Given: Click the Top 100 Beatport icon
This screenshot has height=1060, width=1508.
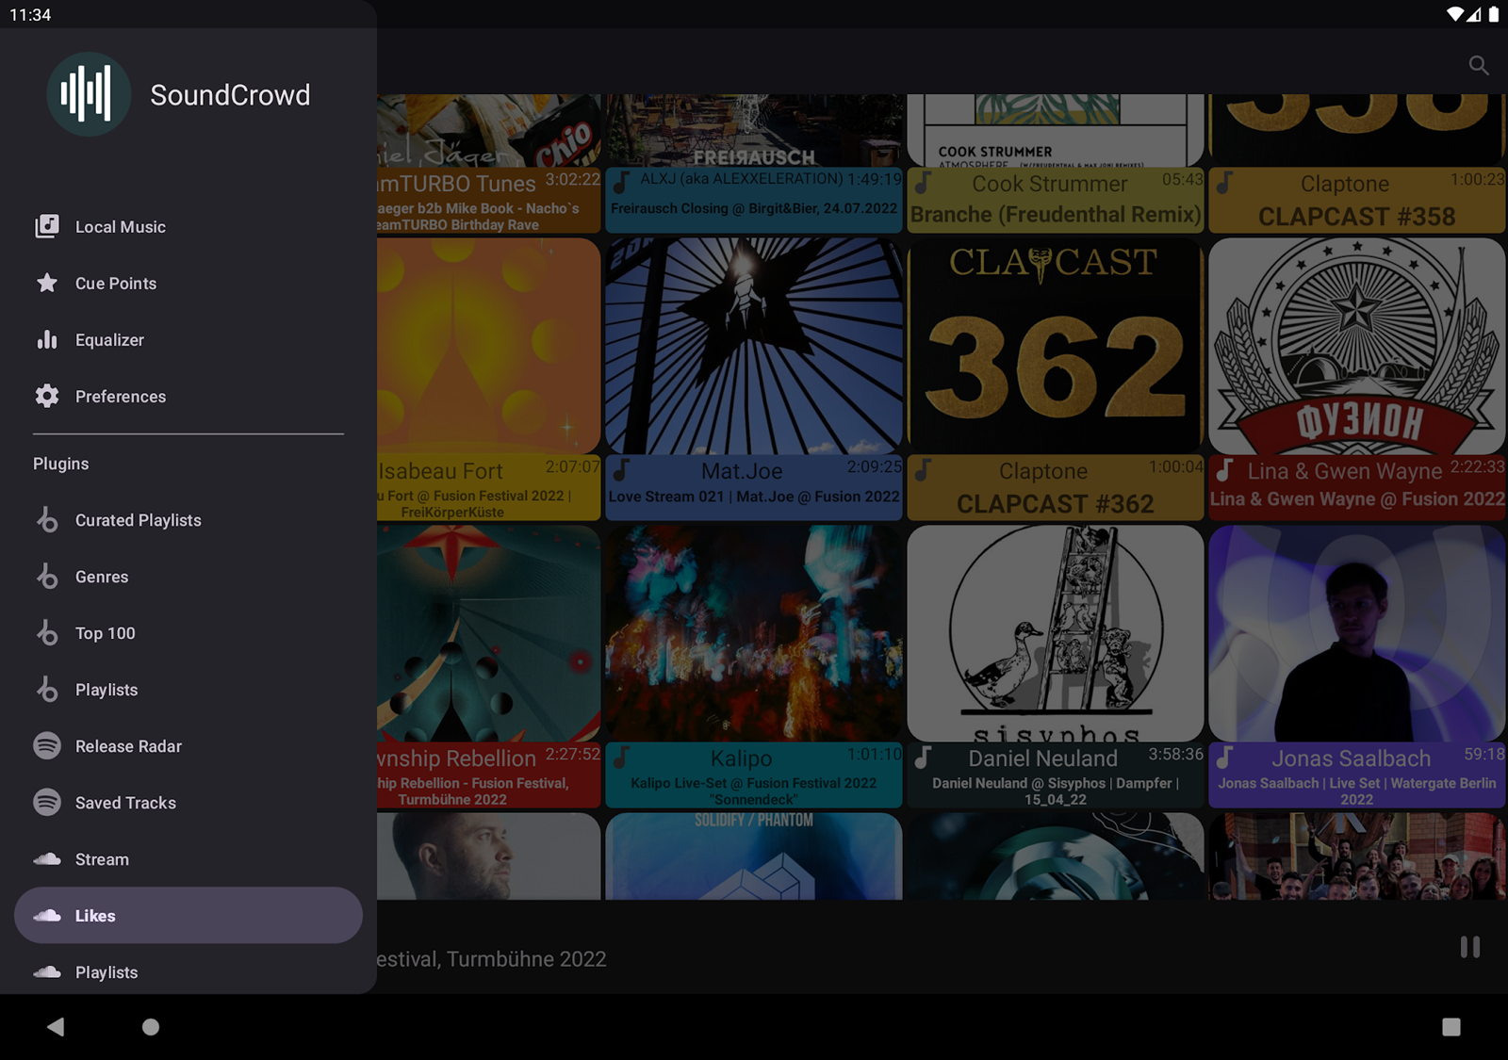Looking at the screenshot, I should pos(47,632).
